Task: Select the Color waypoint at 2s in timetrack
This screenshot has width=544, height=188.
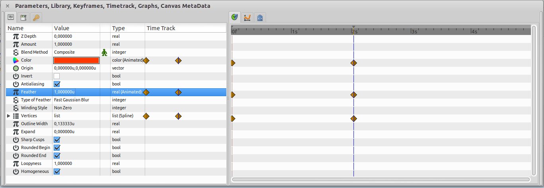Action: click(x=354, y=63)
